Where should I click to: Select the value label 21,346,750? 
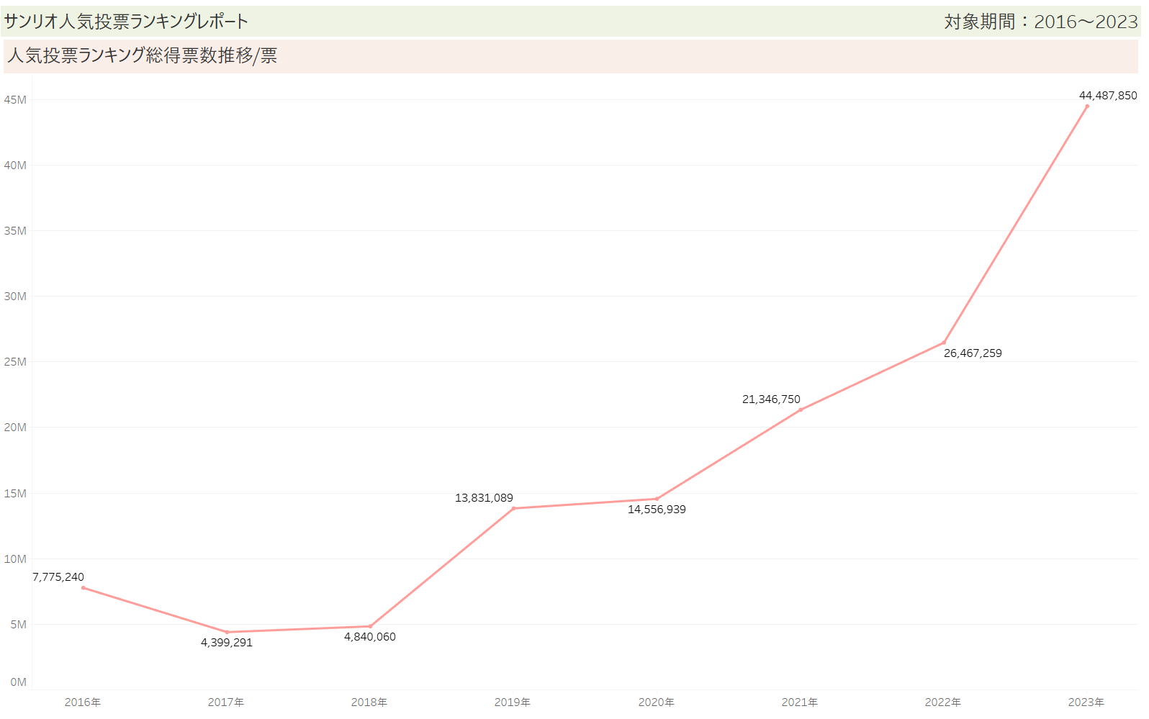click(x=771, y=399)
